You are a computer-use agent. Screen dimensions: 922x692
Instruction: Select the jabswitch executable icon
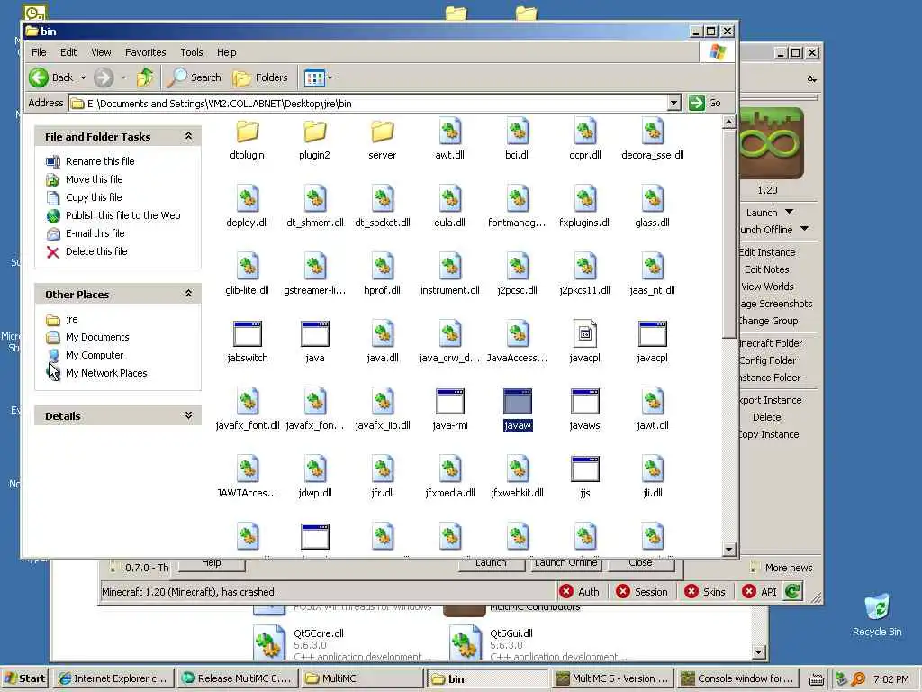coord(247,333)
